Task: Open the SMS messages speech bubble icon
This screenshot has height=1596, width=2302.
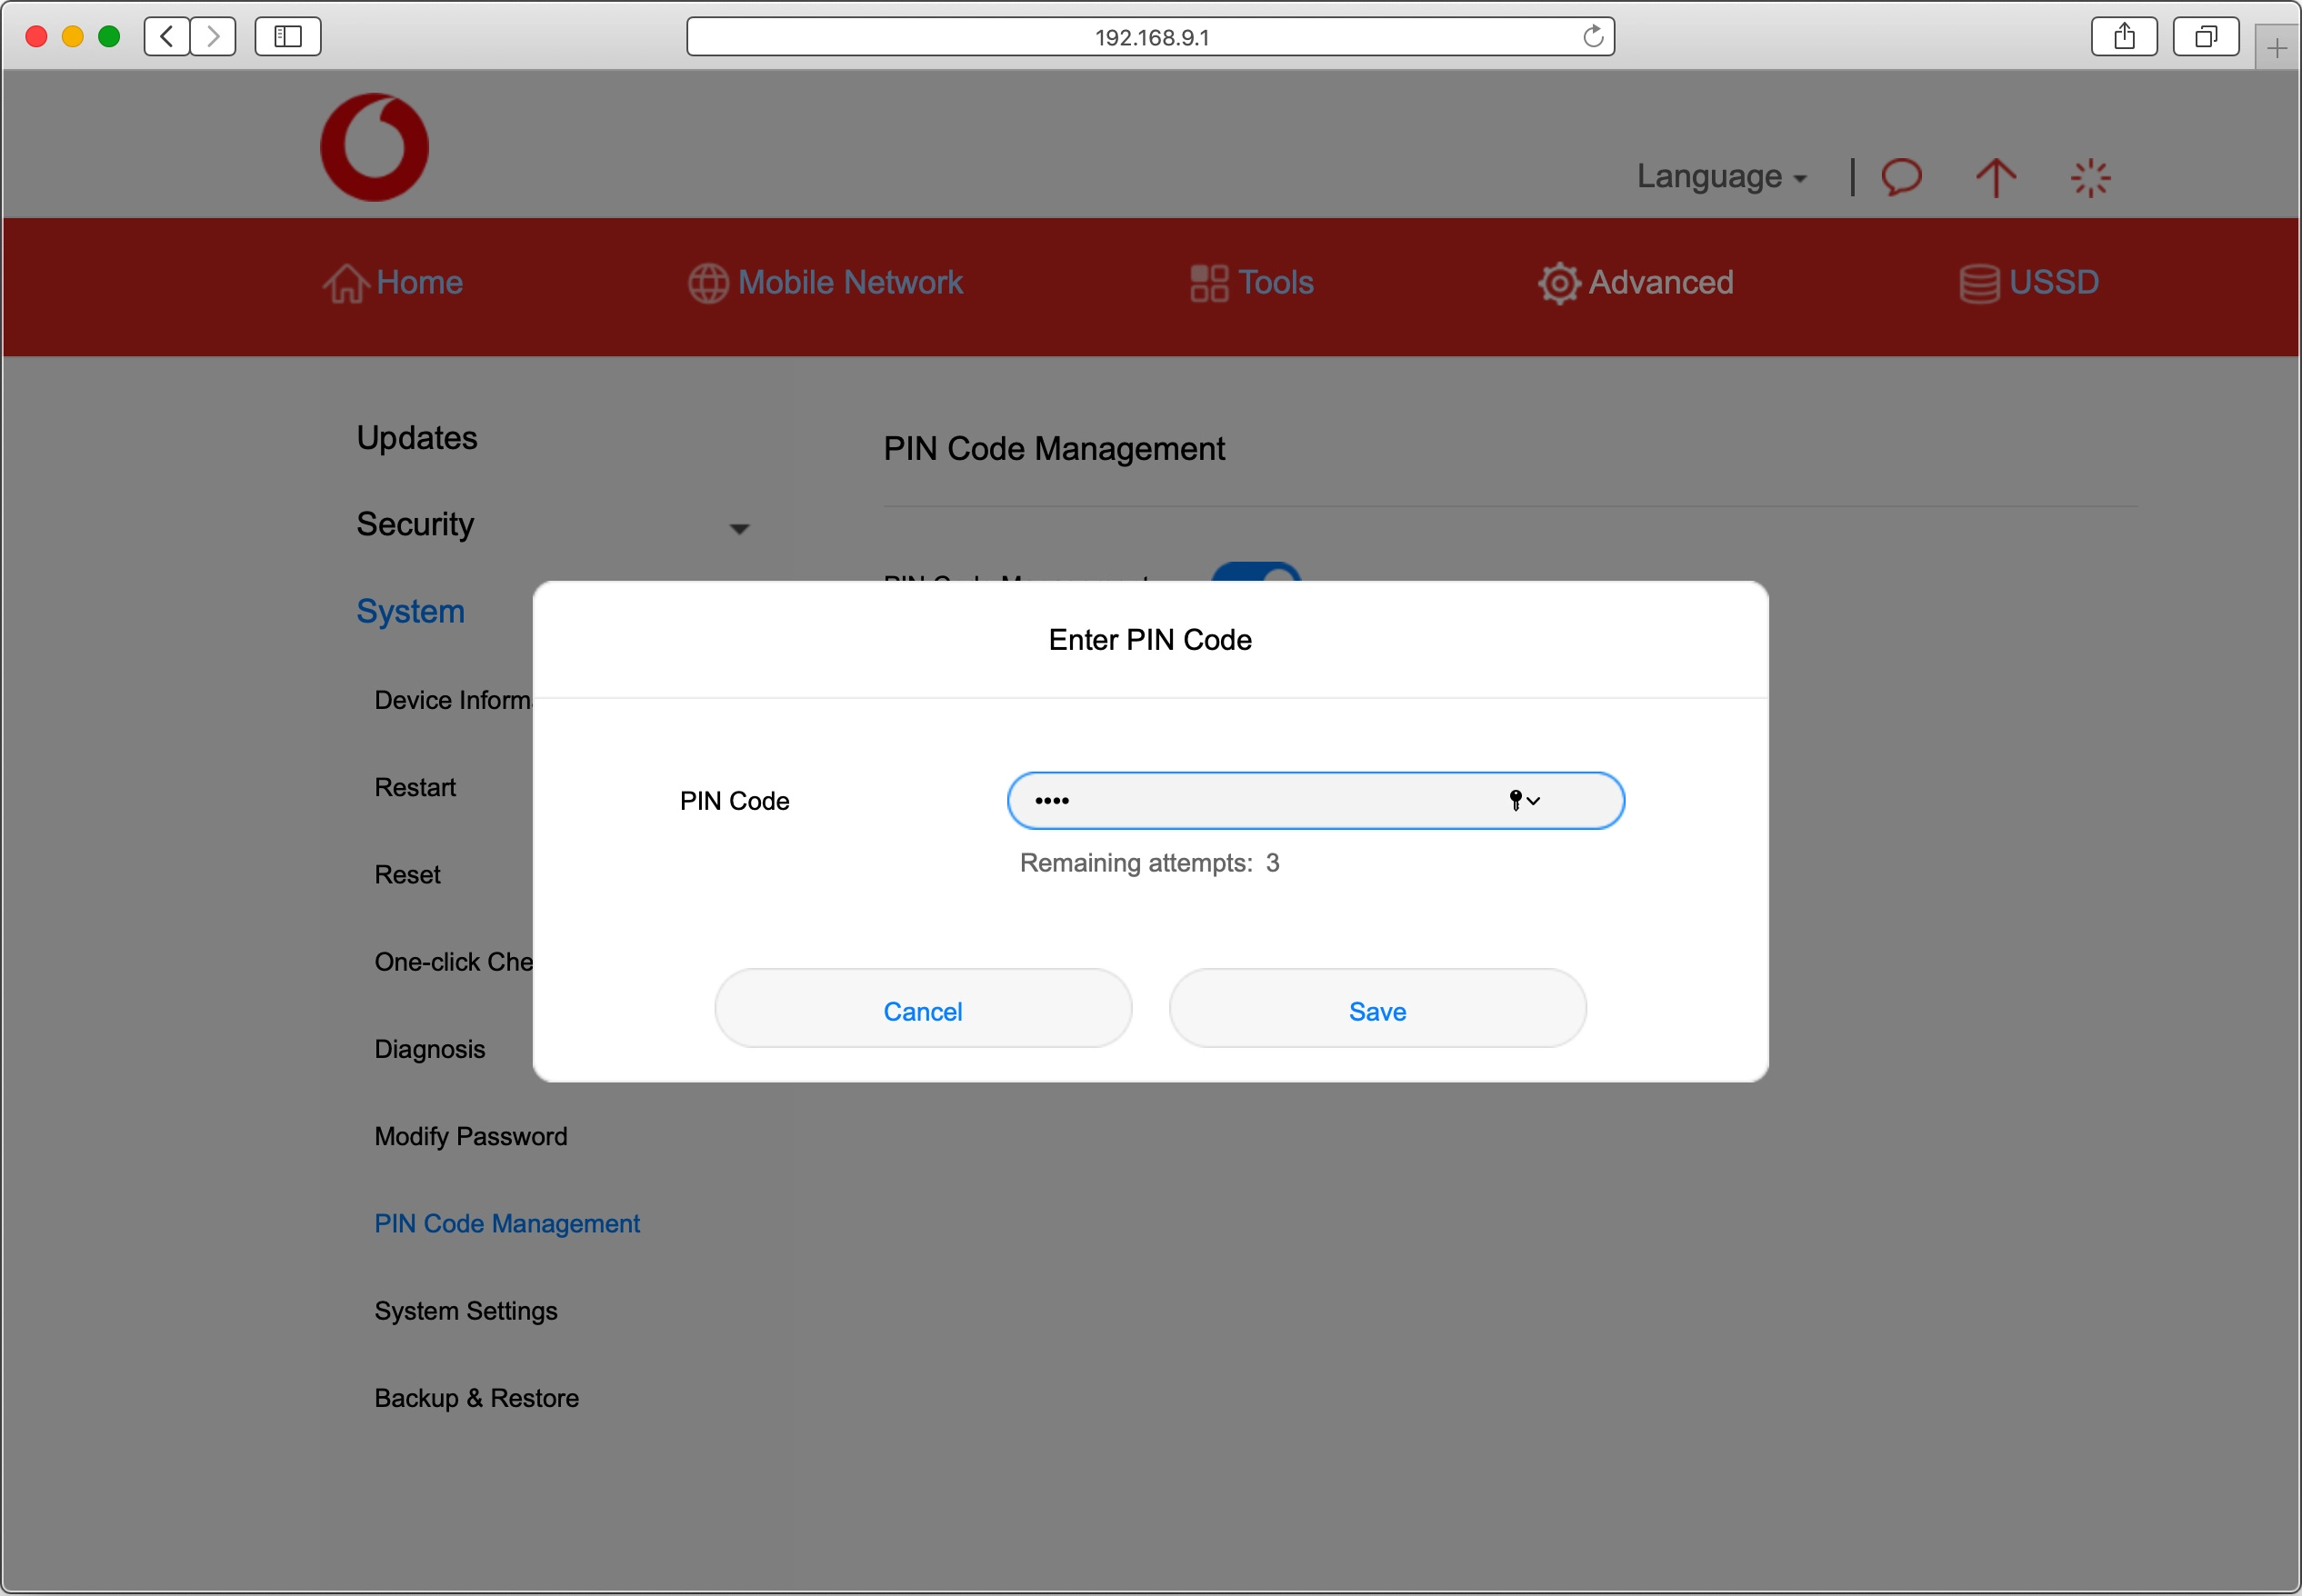Action: pos(1901,177)
